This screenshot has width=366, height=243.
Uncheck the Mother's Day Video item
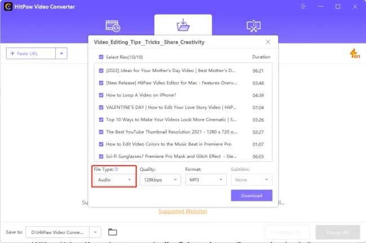[x=101, y=70]
